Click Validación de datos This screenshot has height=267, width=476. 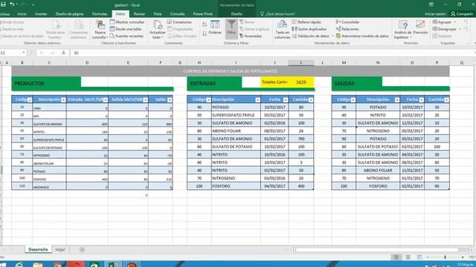pyautogui.click(x=311, y=36)
